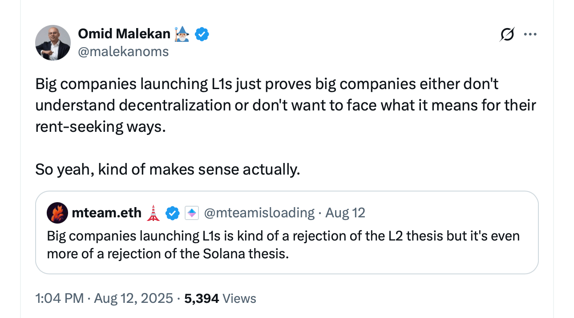Visit the @mteamisloading handle

click(259, 213)
